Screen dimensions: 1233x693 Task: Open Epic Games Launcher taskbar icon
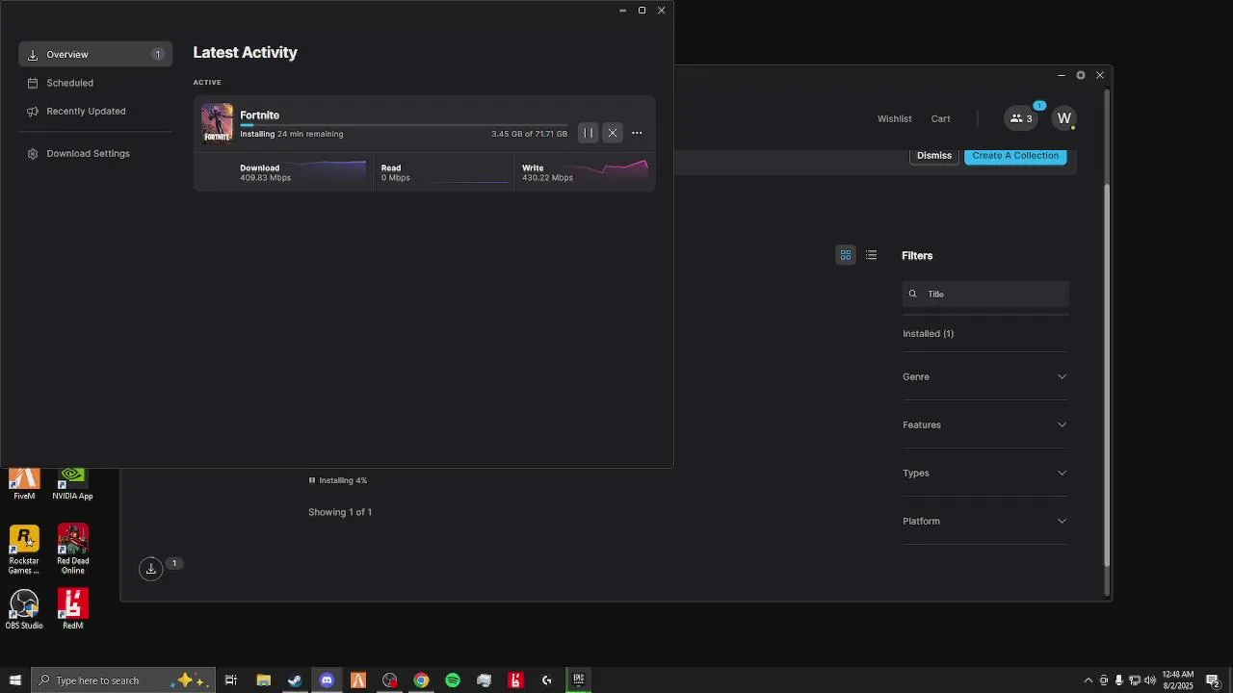579,680
